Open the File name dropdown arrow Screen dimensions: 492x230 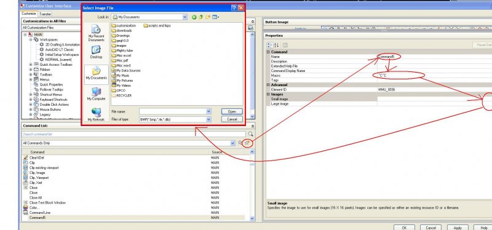point(208,111)
